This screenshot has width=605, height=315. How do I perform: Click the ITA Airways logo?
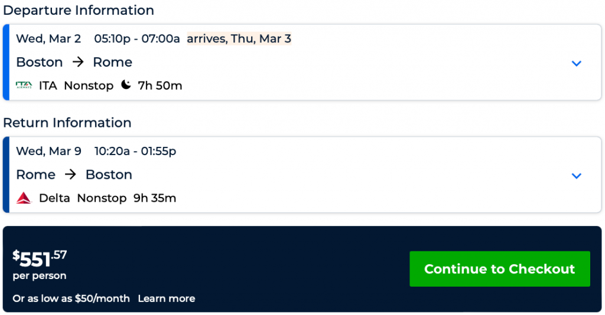tap(24, 86)
